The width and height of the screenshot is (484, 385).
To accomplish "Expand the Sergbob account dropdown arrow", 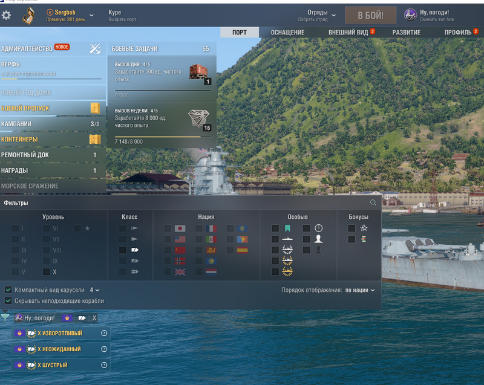I will click(91, 15).
